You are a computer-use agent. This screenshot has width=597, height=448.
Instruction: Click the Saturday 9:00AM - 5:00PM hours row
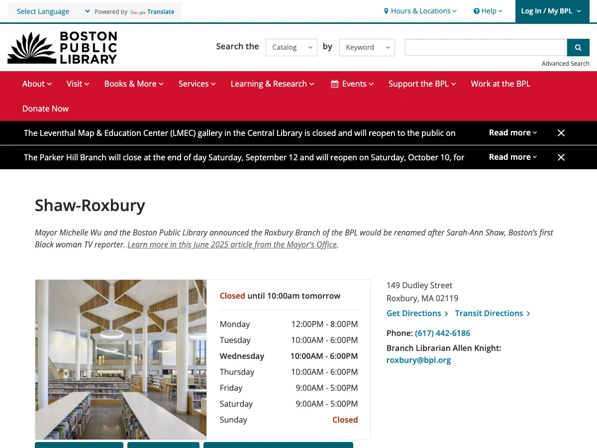coord(289,404)
